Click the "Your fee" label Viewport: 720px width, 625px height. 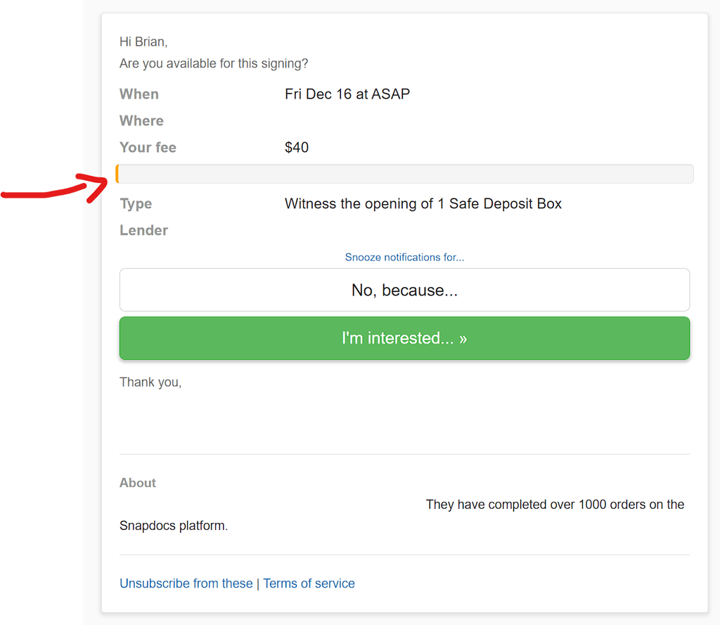148,148
